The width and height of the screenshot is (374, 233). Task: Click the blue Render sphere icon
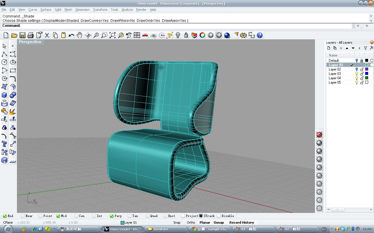coord(227,35)
